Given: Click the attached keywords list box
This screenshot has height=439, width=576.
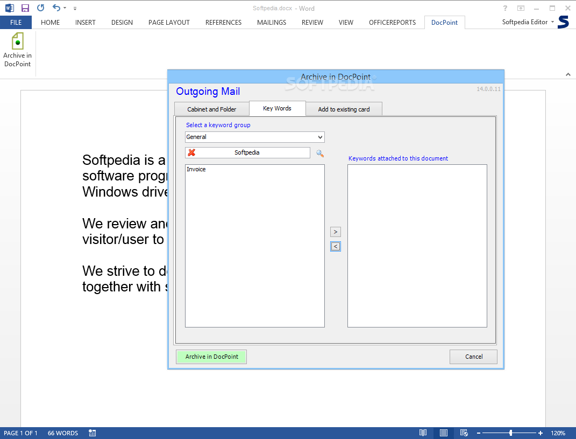Looking at the screenshot, I should [417, 246].
